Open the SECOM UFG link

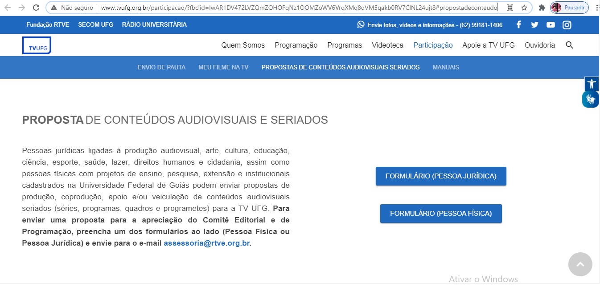point(95,24)
